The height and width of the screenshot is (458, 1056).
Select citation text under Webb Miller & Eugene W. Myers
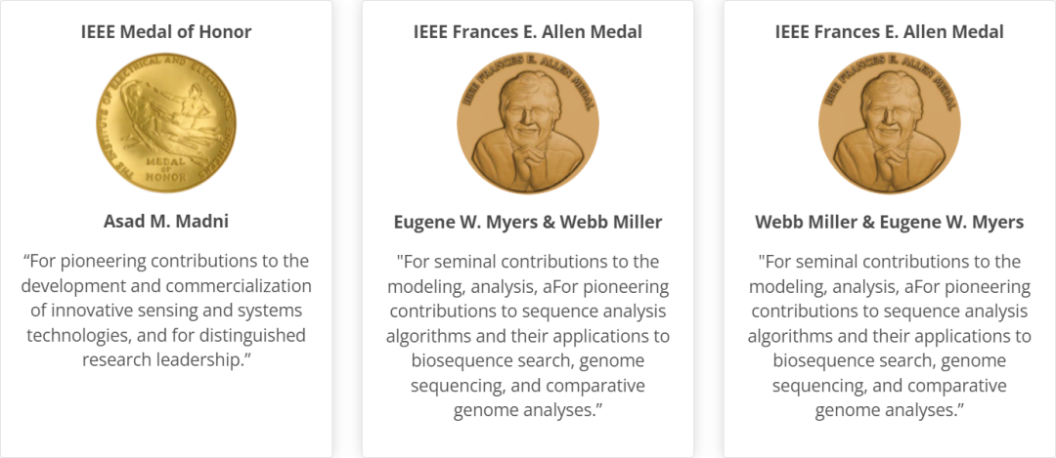890,336
